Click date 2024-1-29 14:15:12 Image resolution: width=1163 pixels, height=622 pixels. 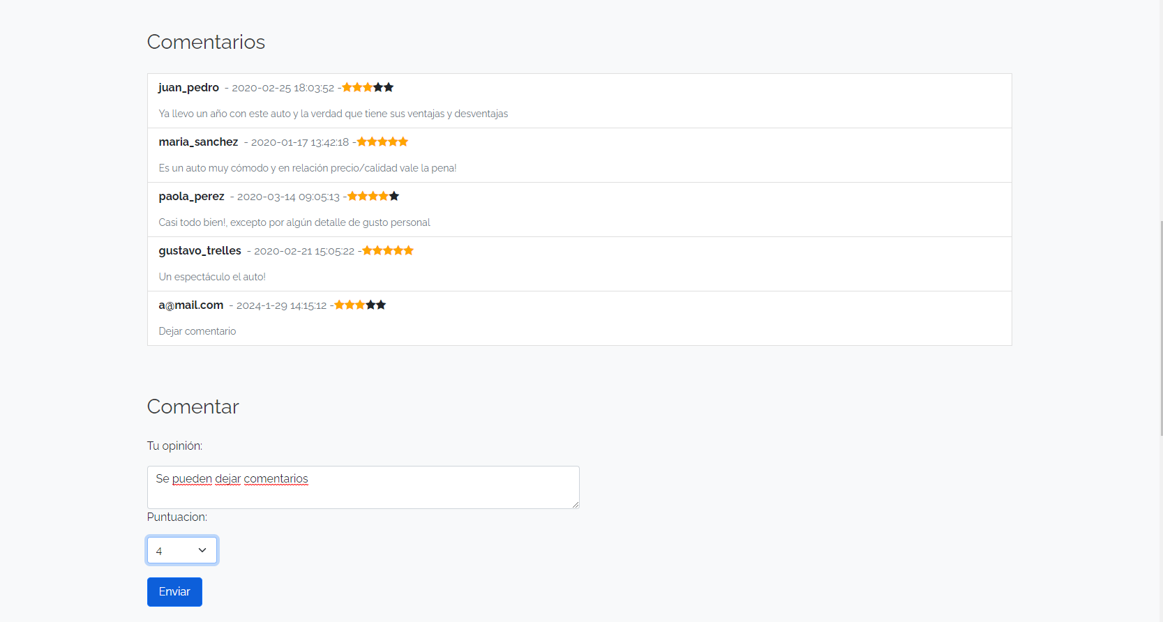click(281, 305)
